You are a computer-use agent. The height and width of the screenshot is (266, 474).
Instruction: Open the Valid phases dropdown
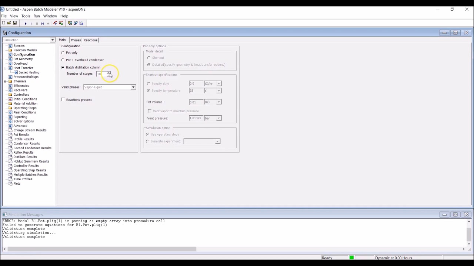[x=133, y=87]
